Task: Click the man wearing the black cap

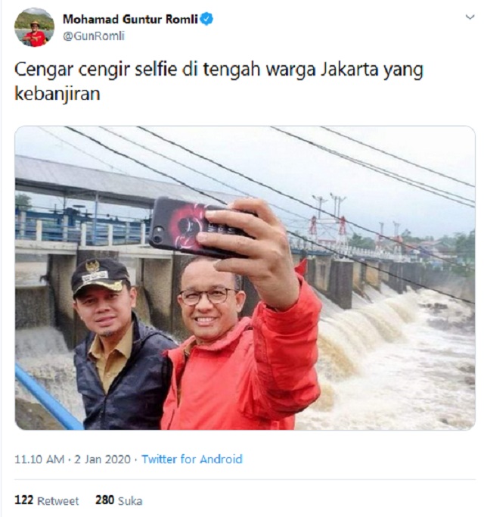Action: click(123, 343)
